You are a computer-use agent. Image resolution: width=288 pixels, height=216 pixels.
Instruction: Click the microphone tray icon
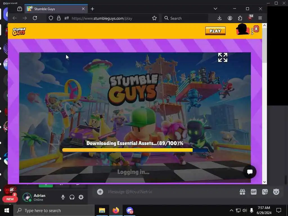pos(252,210)
